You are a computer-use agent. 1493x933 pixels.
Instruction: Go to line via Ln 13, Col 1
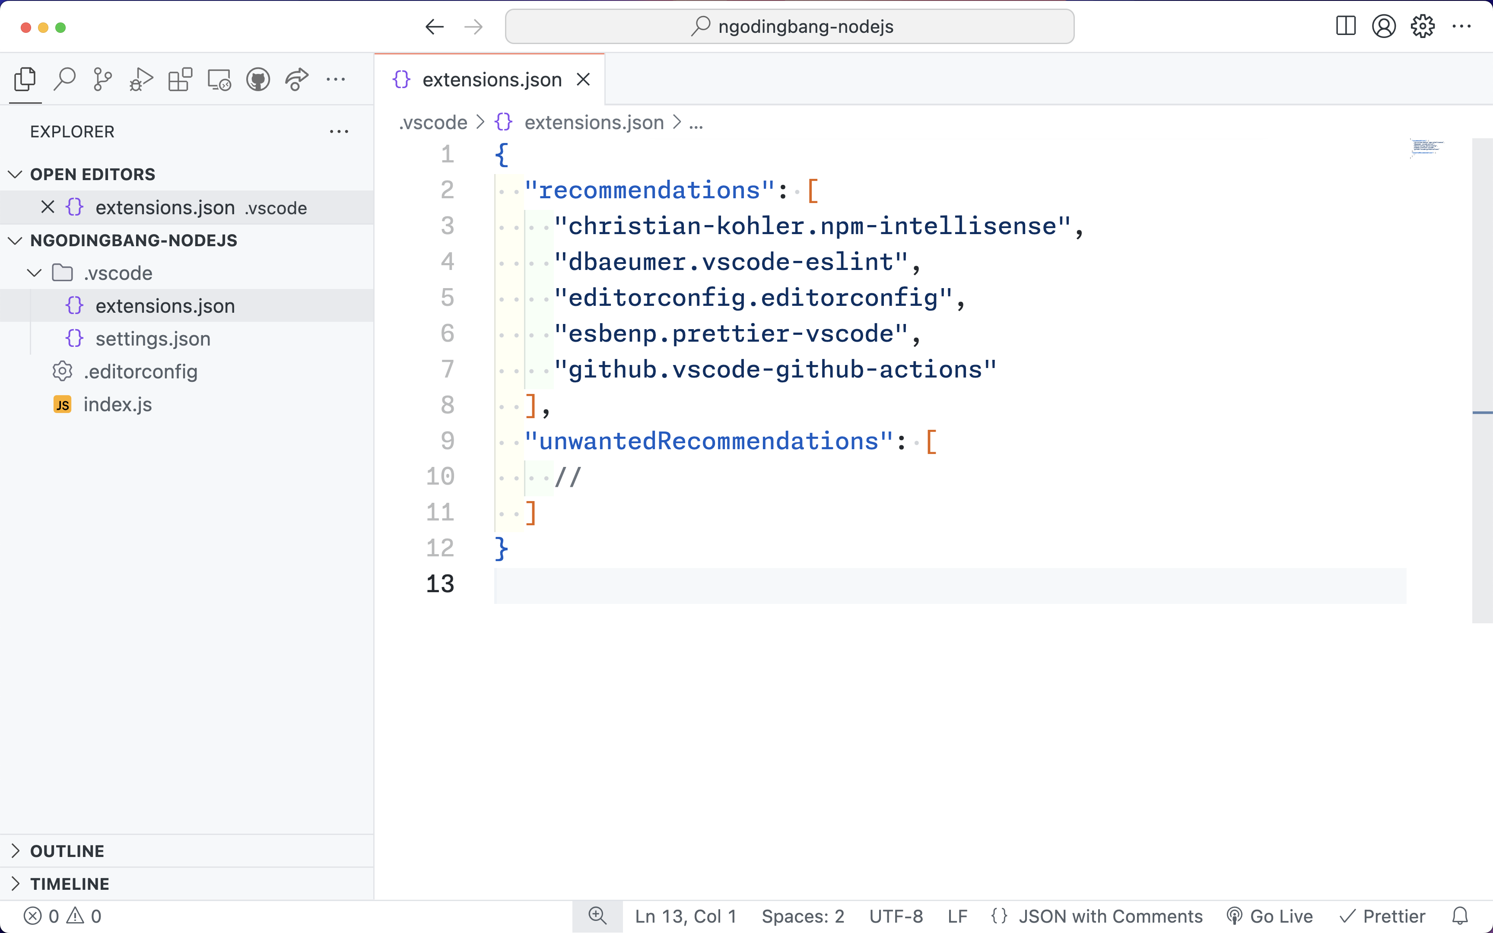pyautogui.click(x=686, y=916)
